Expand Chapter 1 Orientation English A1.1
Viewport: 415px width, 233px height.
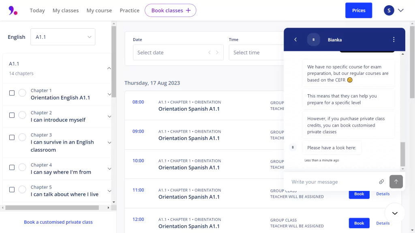[x=109, y=94]
